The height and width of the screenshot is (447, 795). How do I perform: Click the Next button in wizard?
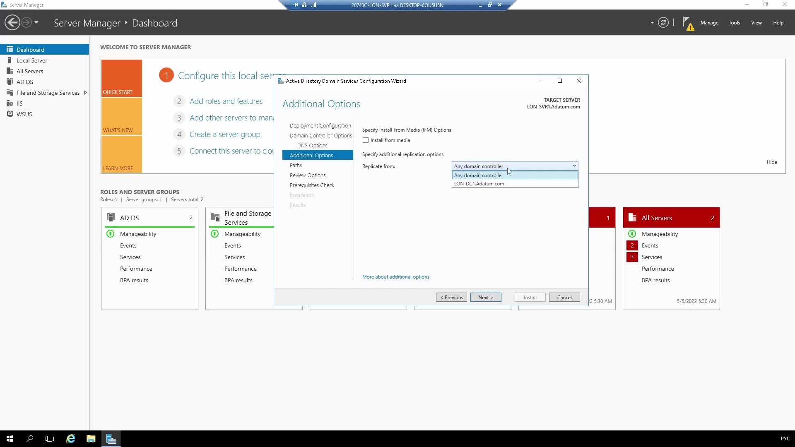[x=486, y=297]
